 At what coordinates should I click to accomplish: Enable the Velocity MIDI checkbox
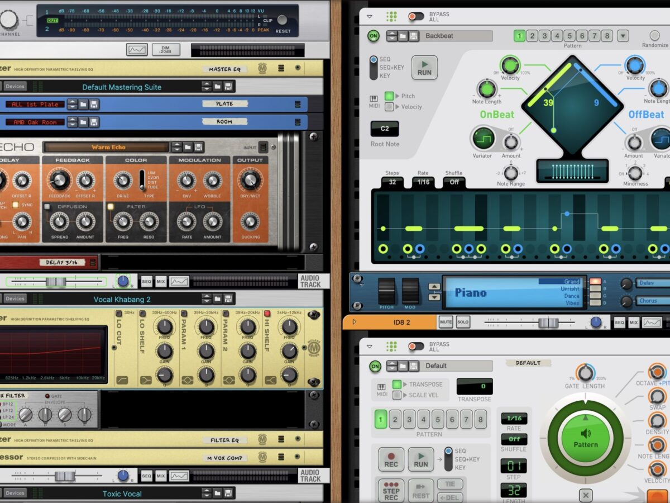coord(389,107)
